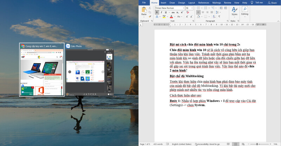Align text right
The height and width of the screenshot is (146, 281).
tap(207, 12)
